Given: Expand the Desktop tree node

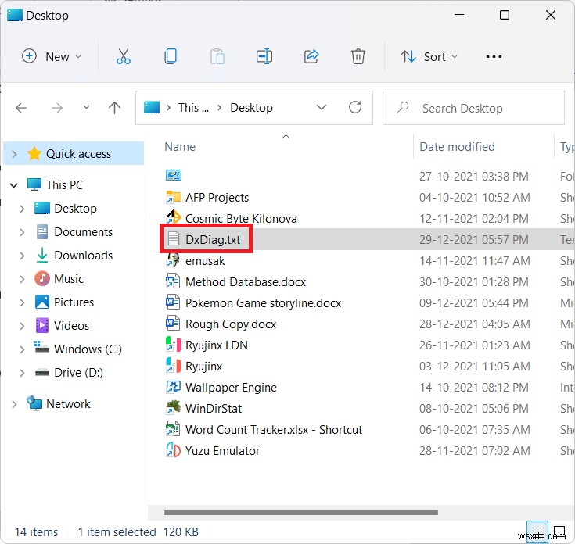Looking at the screenshot, I should tap(23, 209).
